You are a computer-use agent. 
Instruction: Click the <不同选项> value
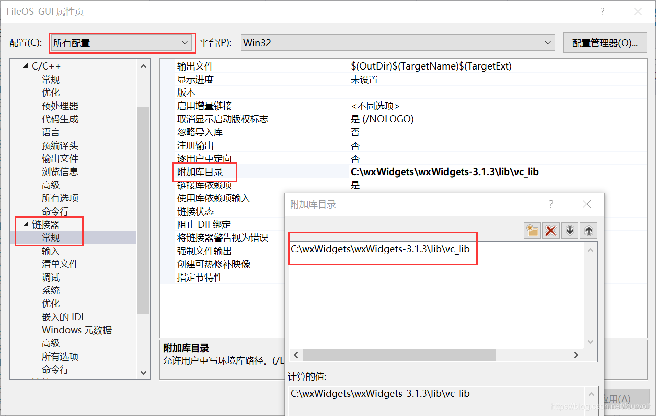tap(375, 106)
